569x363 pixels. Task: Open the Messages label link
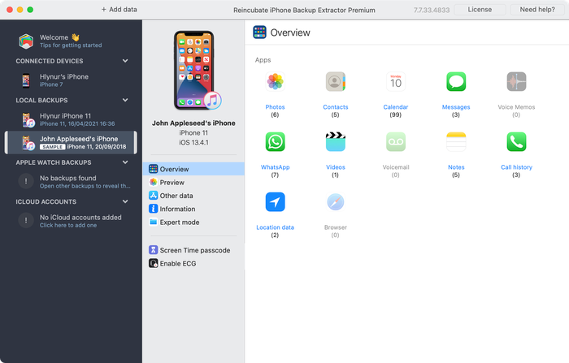pyautogui.click(x=456, y=107)
